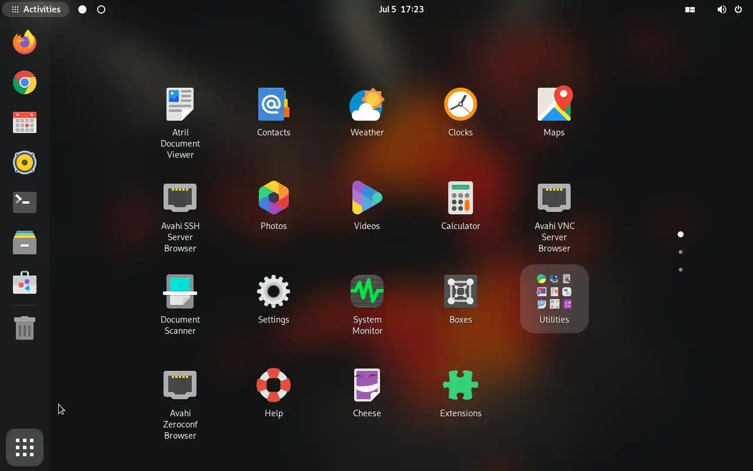The width and height of the screenshot is (753, 471).
Task: Open the power system menu
Action: point(738,9)
